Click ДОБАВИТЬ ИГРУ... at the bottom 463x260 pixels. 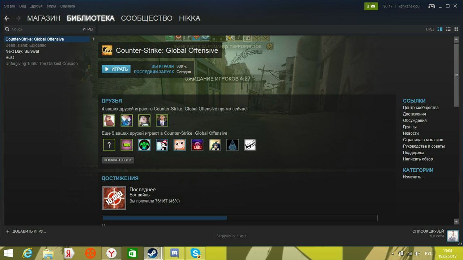(26, 231)
